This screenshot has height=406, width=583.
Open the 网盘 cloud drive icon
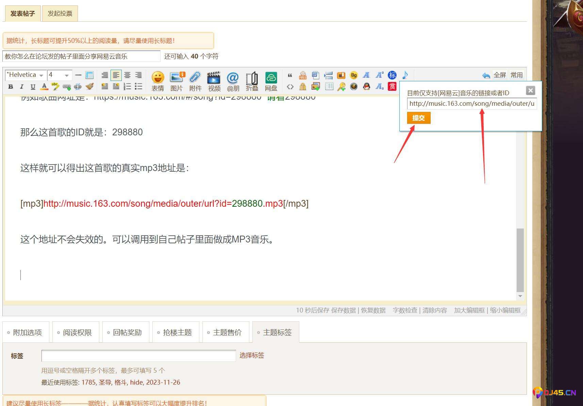point(271,78)
